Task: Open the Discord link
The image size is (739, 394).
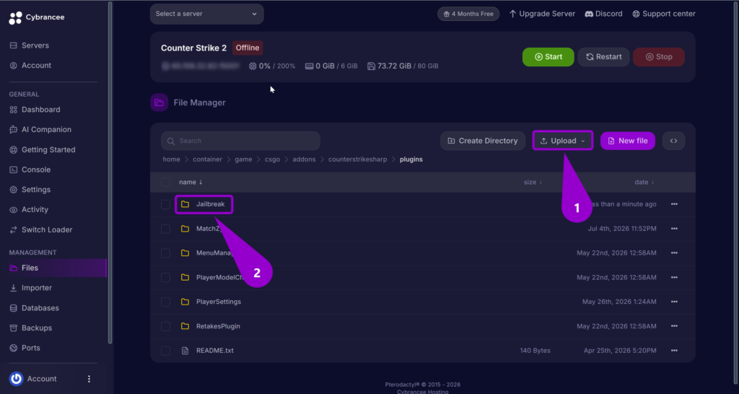Action: click(x=603, y=14)
